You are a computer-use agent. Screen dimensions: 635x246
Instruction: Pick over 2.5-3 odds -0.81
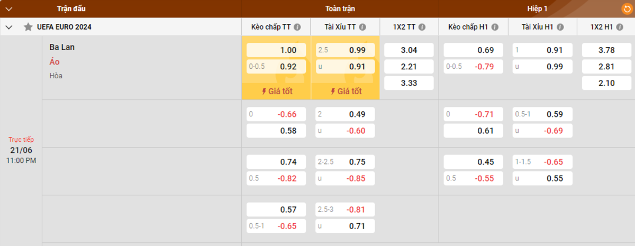(x=345, y=209)
